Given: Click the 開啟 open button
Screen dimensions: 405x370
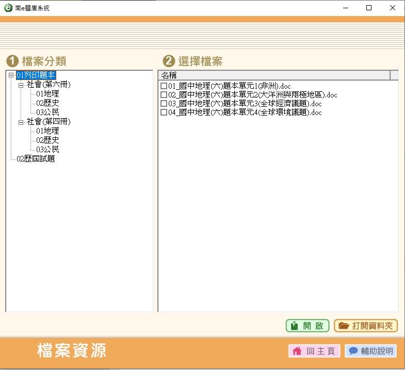Looking at the screenshot, I should coord(307,326).
